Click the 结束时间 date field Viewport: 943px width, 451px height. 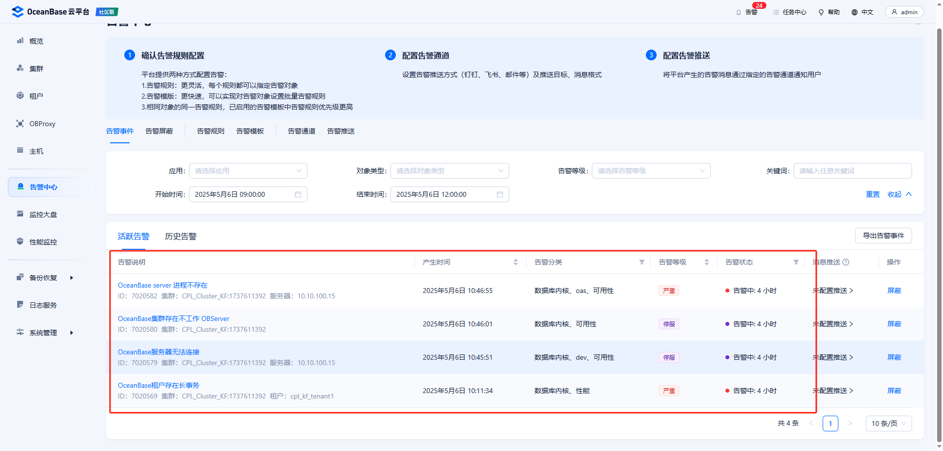(449, 194)
